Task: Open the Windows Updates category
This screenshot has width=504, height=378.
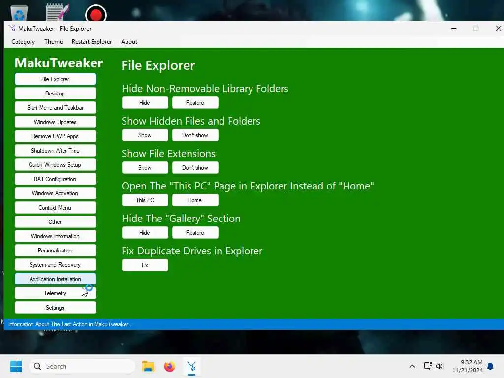Action: (55, 122)
